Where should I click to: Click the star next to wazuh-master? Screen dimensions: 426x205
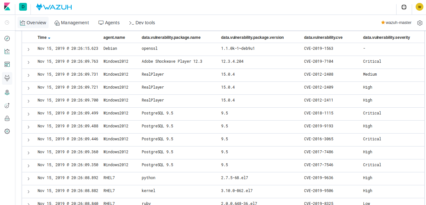(x=383, y=23)
